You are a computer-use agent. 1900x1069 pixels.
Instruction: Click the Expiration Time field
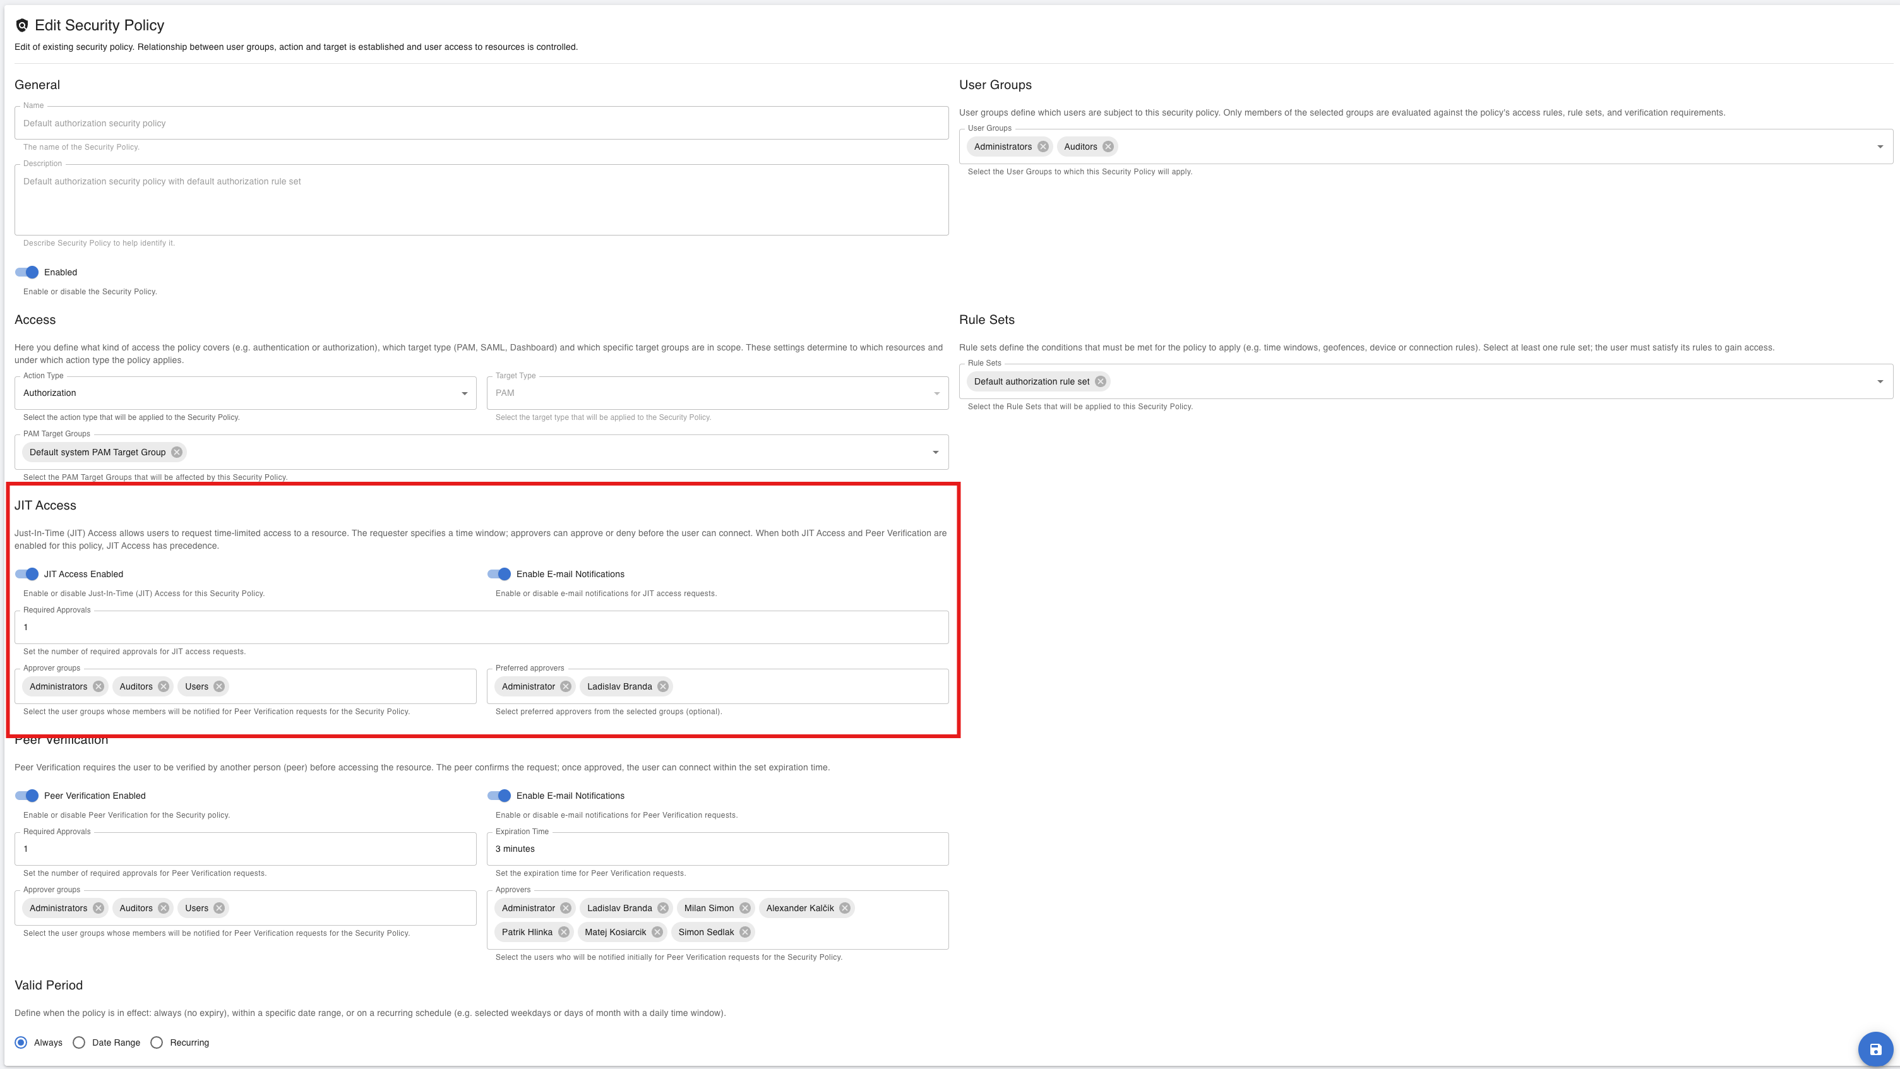tap(717, 849)
